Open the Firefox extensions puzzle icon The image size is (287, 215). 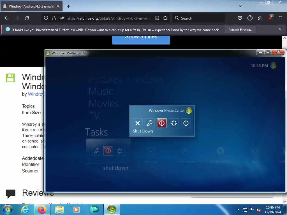pos(260,18)
